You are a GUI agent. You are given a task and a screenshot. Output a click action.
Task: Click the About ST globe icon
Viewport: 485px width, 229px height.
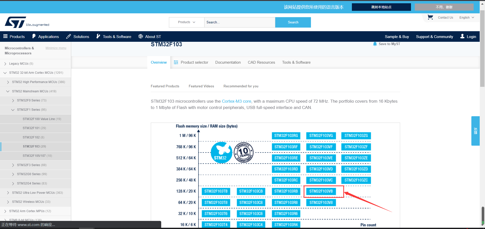pos(141,36)
